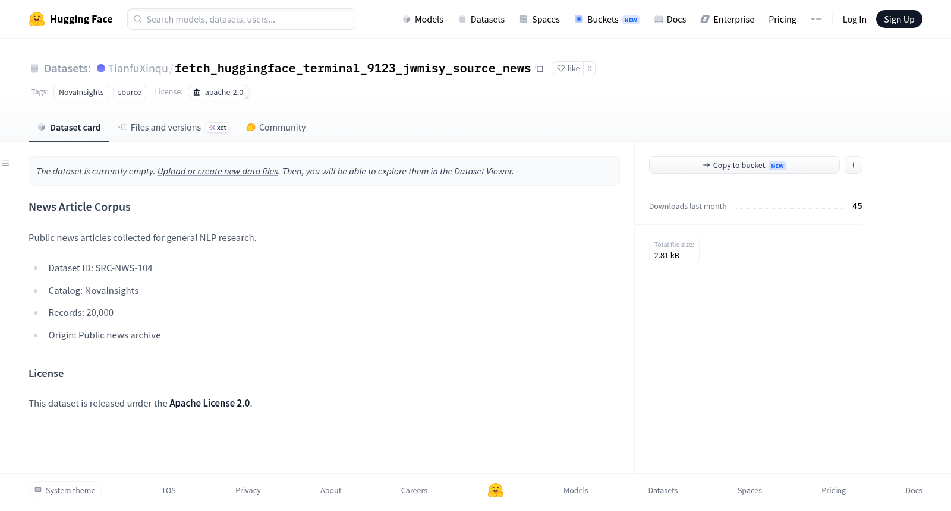Open footer Datasets link
Image resolution: width=951 pixels, height=511 pixels.
pyautogui.click(x=663, y=490)
